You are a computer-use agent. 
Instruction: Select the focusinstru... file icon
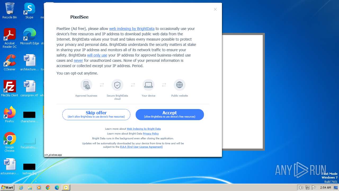[29, 143]
